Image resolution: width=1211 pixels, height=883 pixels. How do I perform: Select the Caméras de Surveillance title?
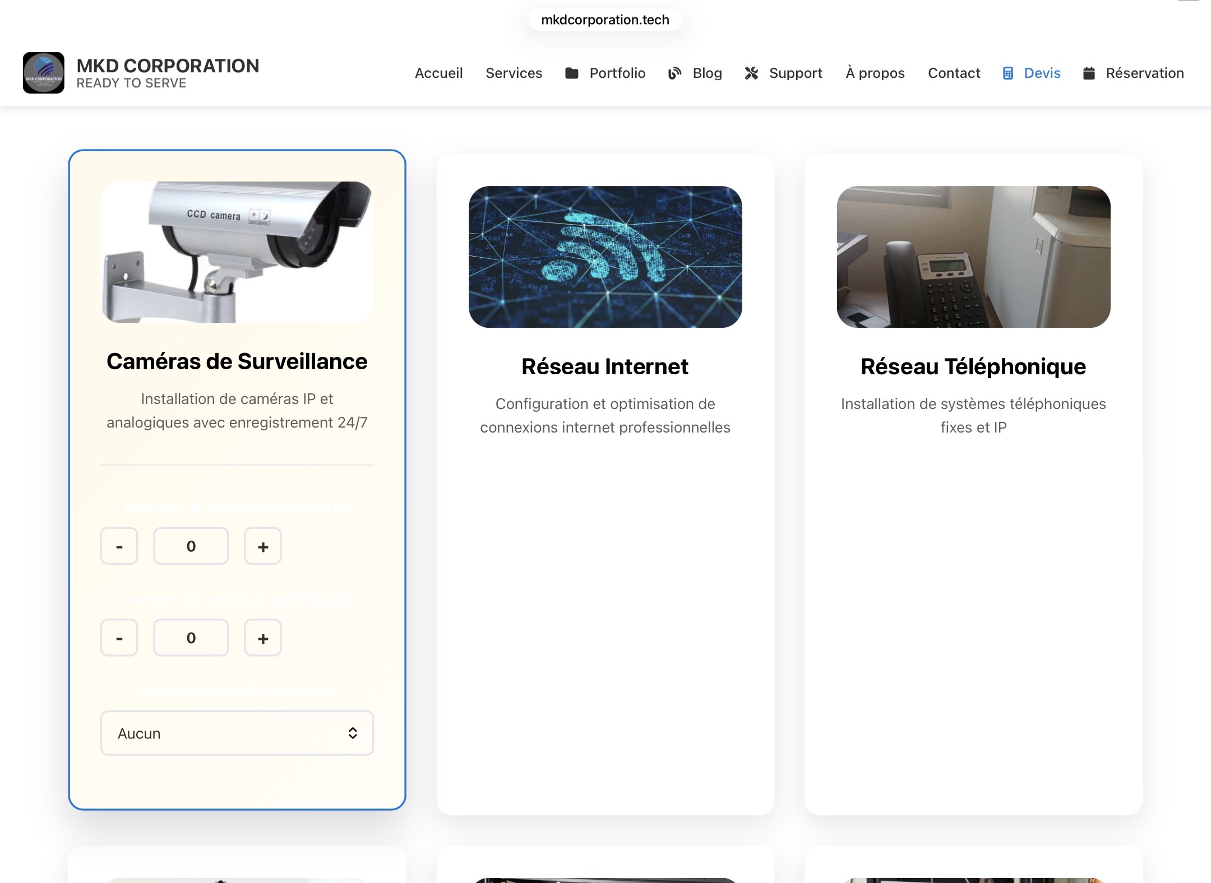[x=237, y=361]
